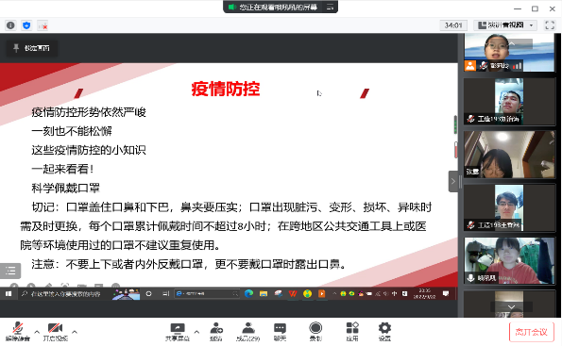Open notification center on shared taskbar
This screenshot has width=562, height=346.
pos(446,294)
